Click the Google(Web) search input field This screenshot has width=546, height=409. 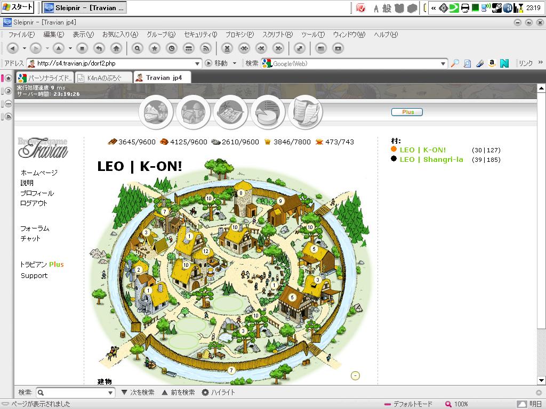tap(355, 64)
